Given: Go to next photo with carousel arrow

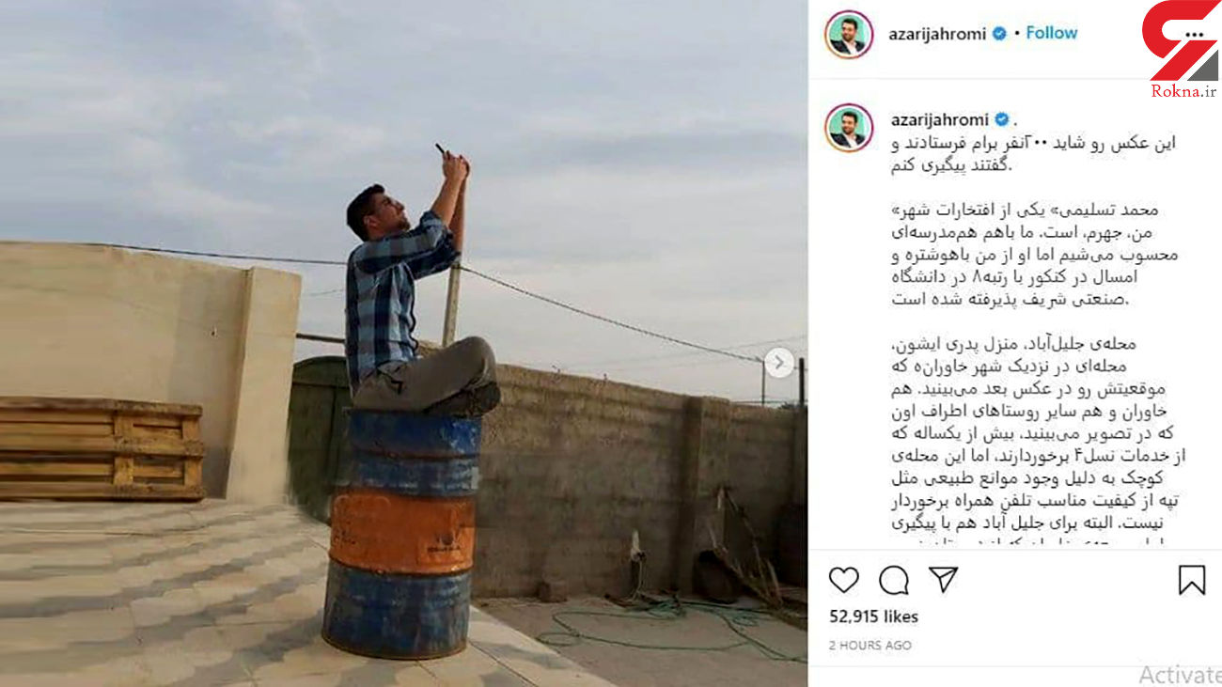Looking at the screenshot, I should tap(778, 363).
